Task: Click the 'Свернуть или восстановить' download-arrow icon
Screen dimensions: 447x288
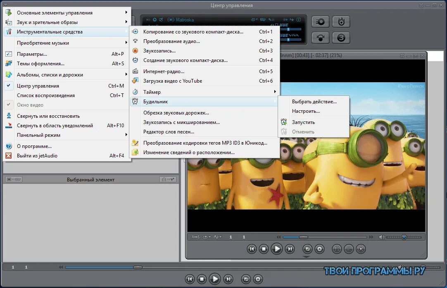Action: point(9,116)
